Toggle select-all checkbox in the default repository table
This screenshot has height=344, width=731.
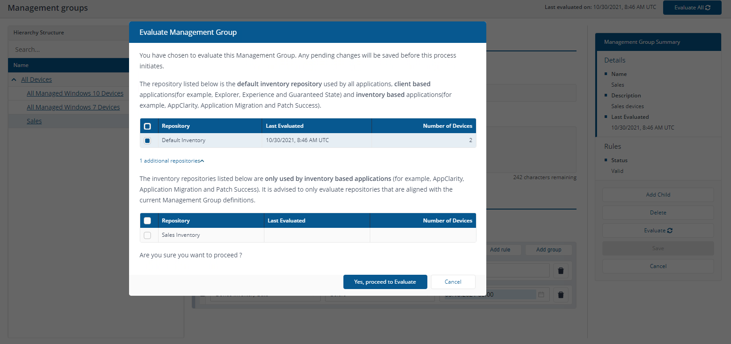147,126
